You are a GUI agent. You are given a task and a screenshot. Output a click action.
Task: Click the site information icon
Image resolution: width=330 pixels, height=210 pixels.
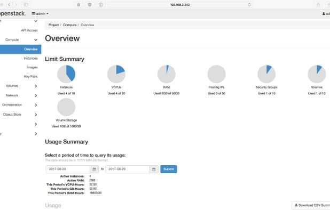tap(101, 5)
